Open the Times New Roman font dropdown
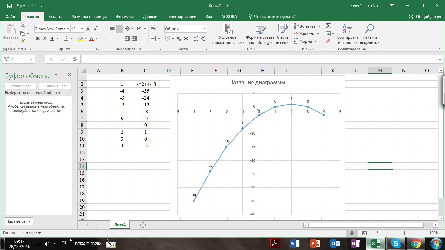Image resolution: width=445 pixels, height=250 pixels. point(68,29)
